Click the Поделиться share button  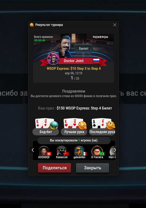(54, 168)
